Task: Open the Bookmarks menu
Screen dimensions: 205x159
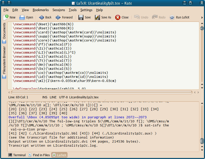Action: (x=41, y=10)
